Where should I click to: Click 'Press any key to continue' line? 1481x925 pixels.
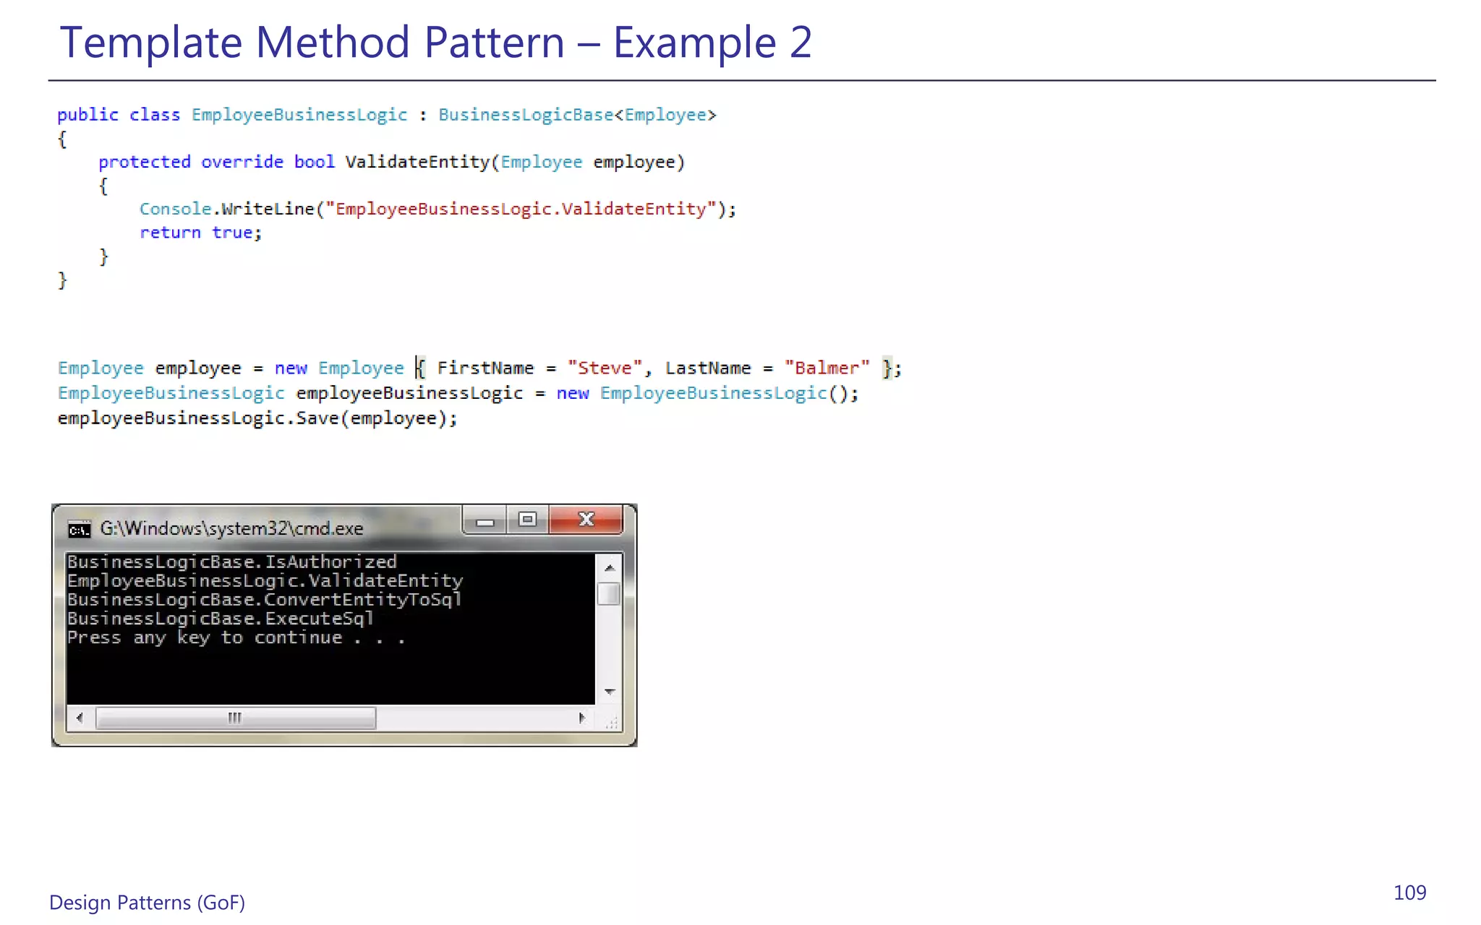click(x=236, y=637)
